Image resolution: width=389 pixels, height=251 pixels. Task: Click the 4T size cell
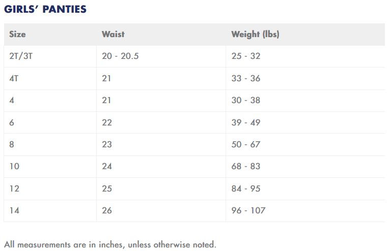pyautogui.click(x=14, y=78)
